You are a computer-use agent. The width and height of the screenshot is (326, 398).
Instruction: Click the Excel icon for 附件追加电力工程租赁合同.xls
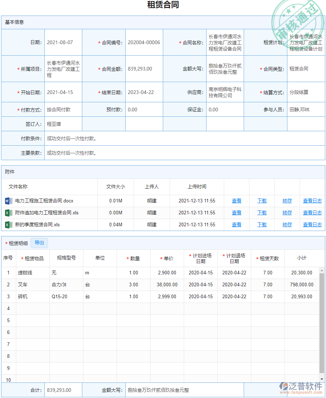pyautogui.click(x=8, y=213)
